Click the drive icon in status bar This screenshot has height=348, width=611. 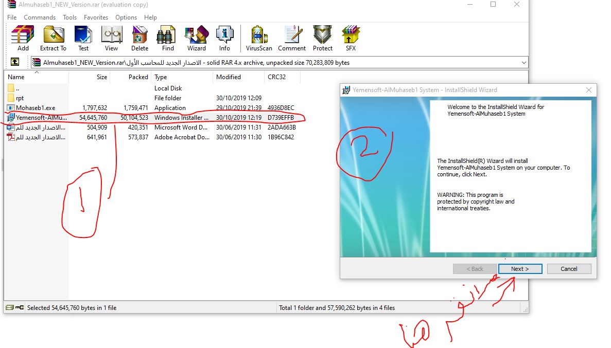click(x=10, y=307)
